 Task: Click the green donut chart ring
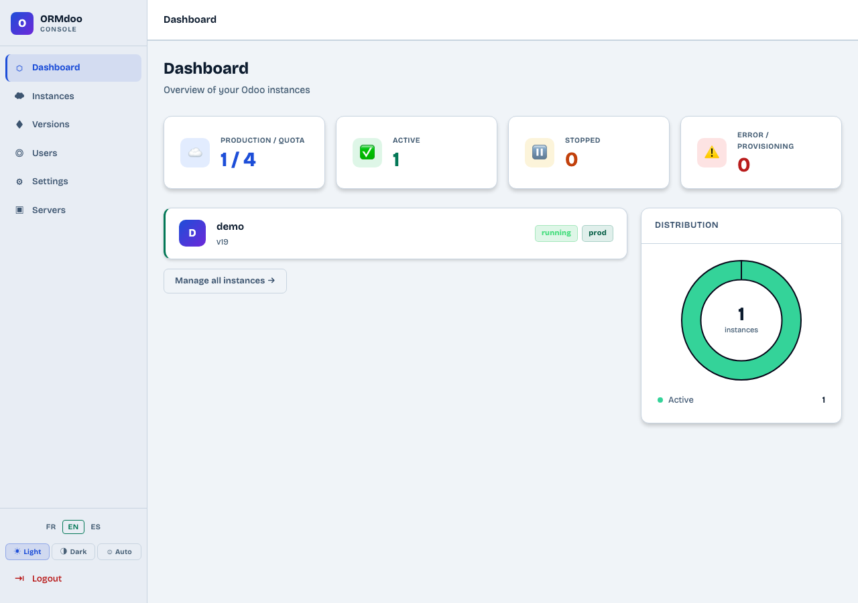coord(690,320)
